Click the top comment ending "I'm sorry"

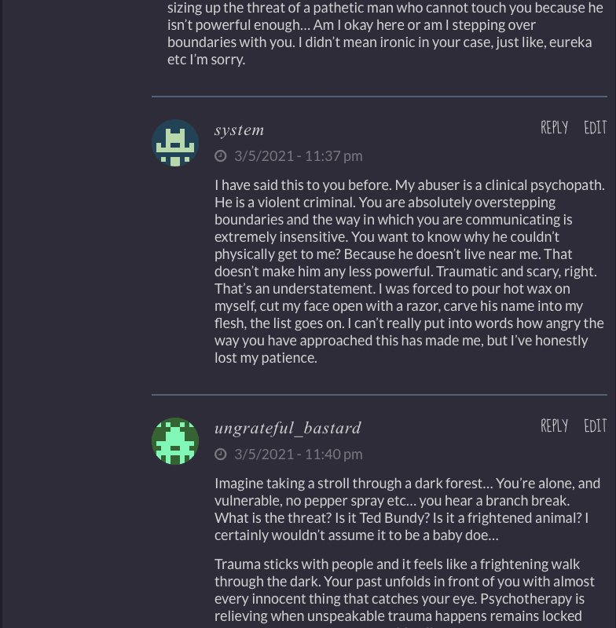379,33
